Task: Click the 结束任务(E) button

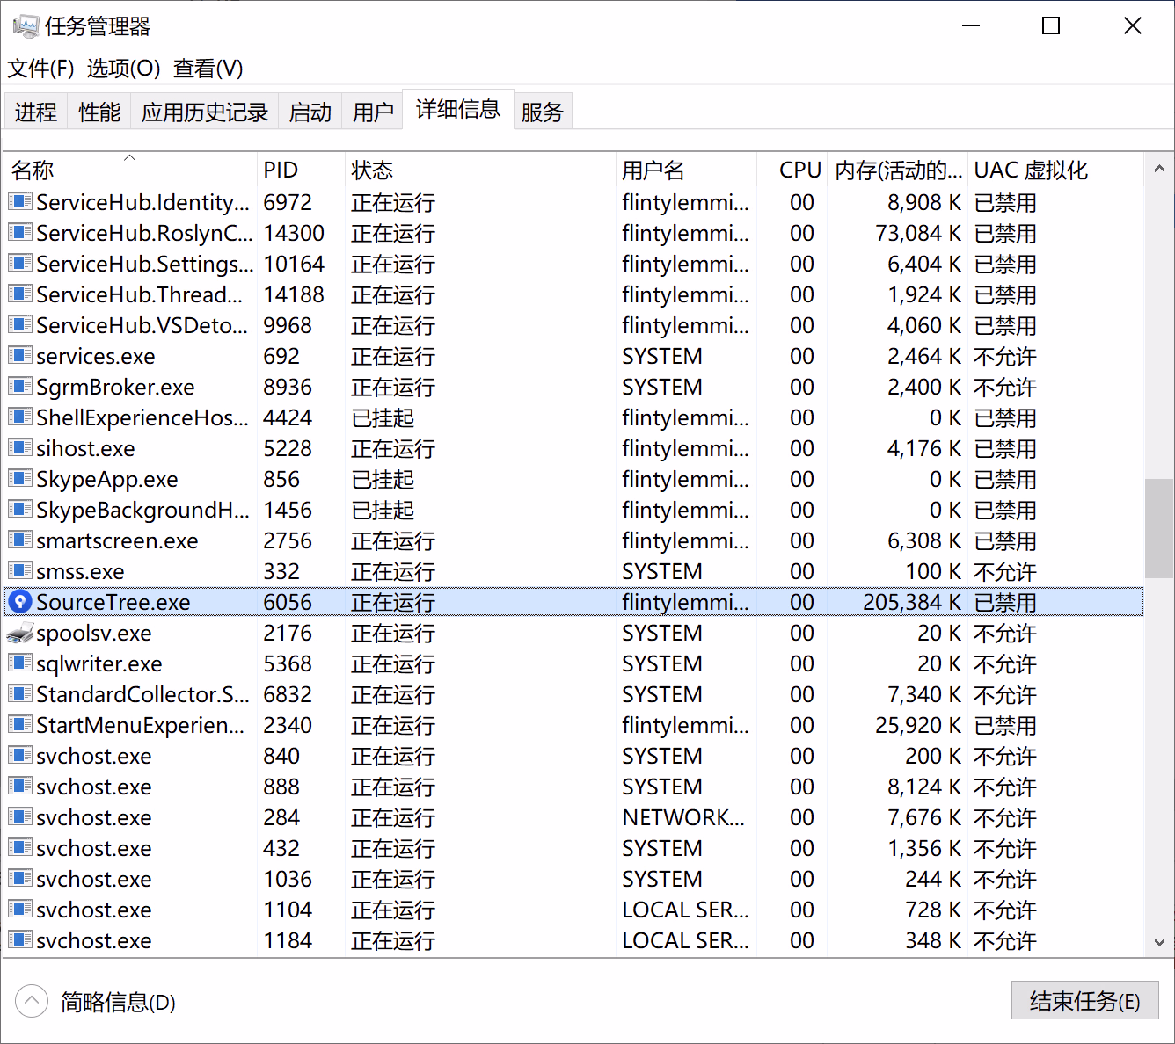Action: pos(1084,1001)
